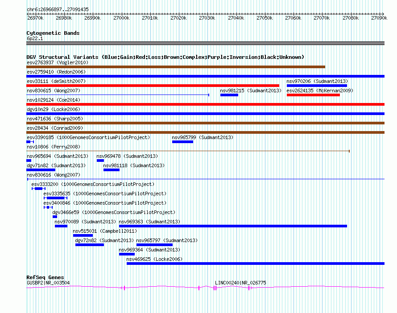Open nsv471636 (Sharp2005) label
The image size is (397, 313).
click(55, 119)
